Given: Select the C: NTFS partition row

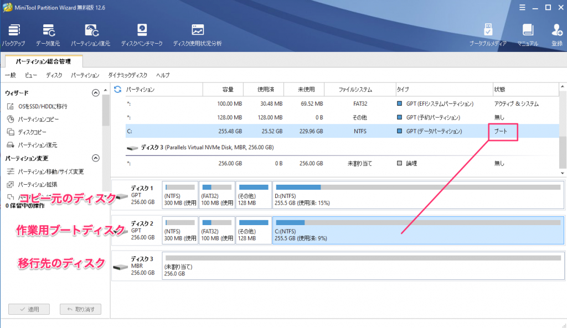Looking at the screenshot, I should (x=342, y=131).
